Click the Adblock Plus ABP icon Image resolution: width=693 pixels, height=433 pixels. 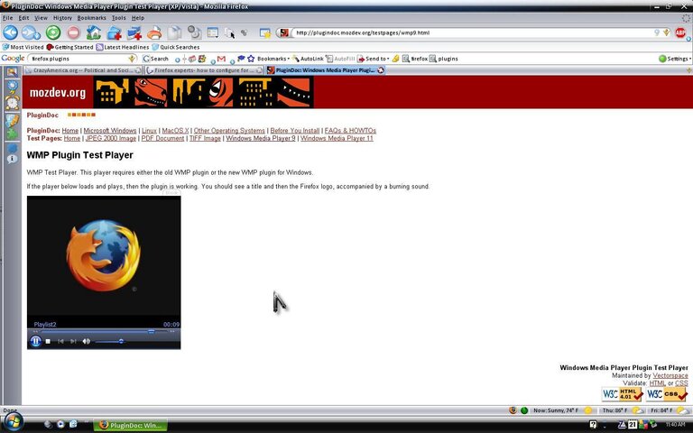point(680,32)
